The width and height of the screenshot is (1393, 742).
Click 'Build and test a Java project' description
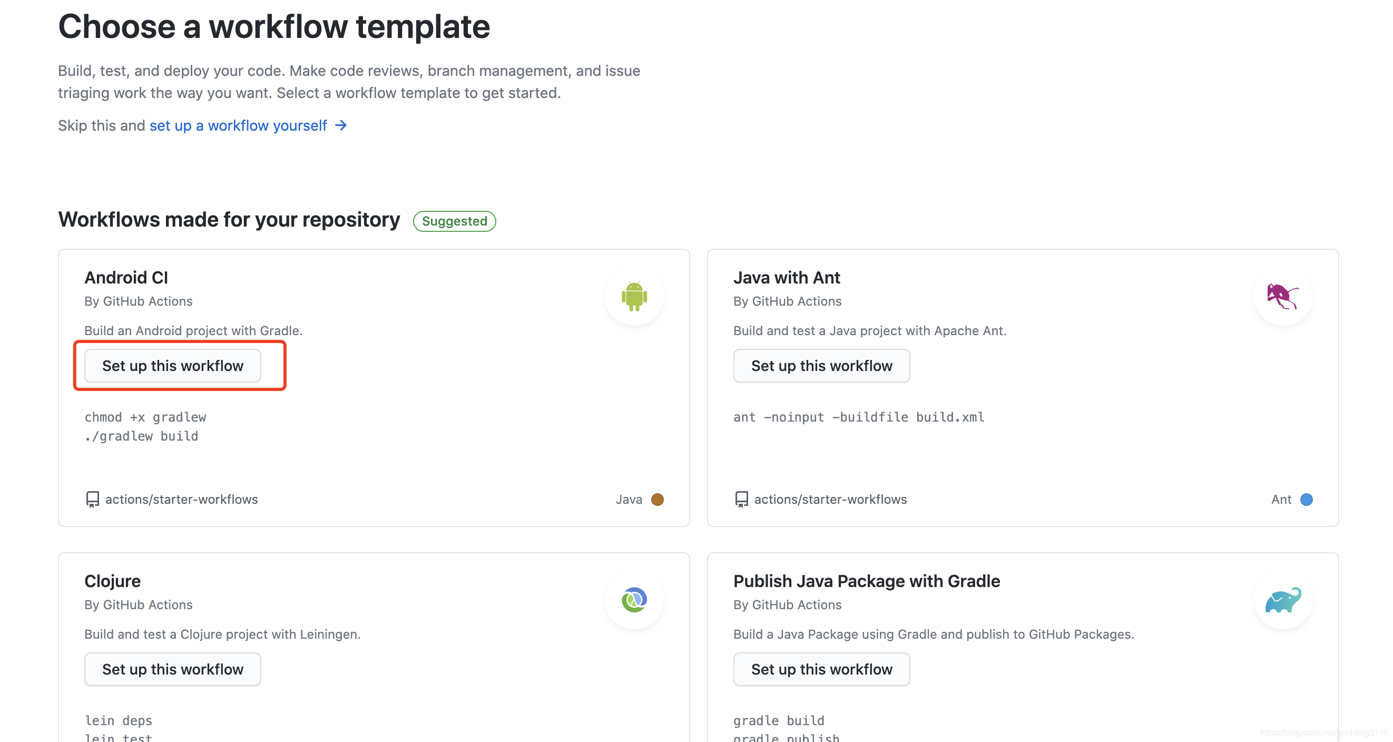[x=869, y=330]
